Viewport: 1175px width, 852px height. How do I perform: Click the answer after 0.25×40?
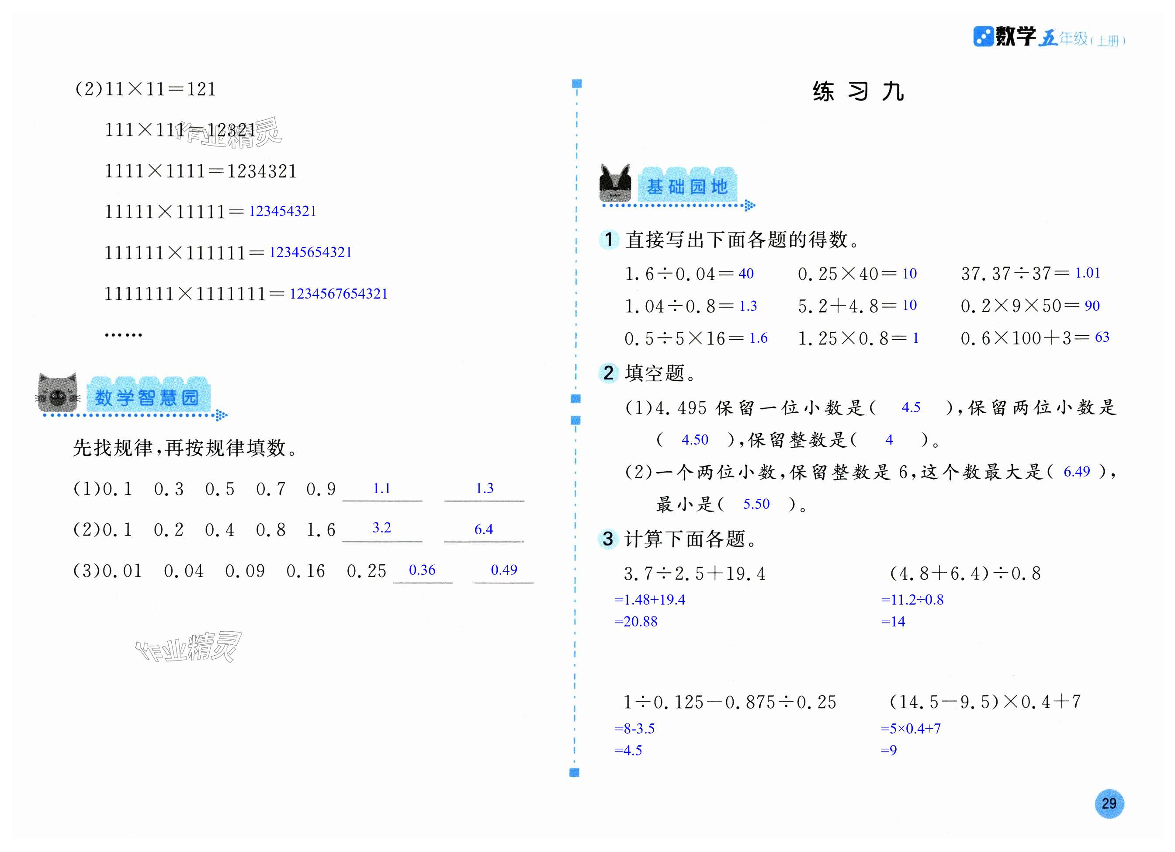909,274
